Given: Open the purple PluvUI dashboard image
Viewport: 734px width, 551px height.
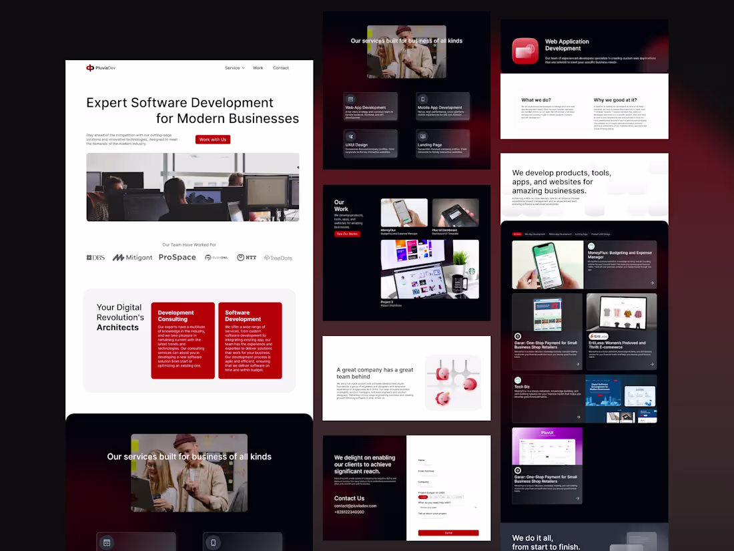Looking at the screenshot, I should tap(547, 446).
